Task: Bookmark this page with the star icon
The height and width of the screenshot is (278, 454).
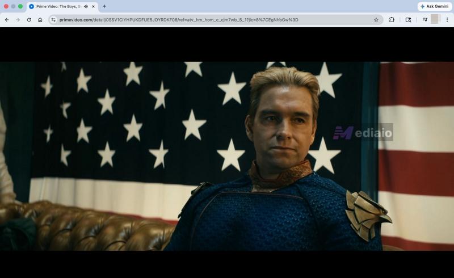Action: (376, 20)
